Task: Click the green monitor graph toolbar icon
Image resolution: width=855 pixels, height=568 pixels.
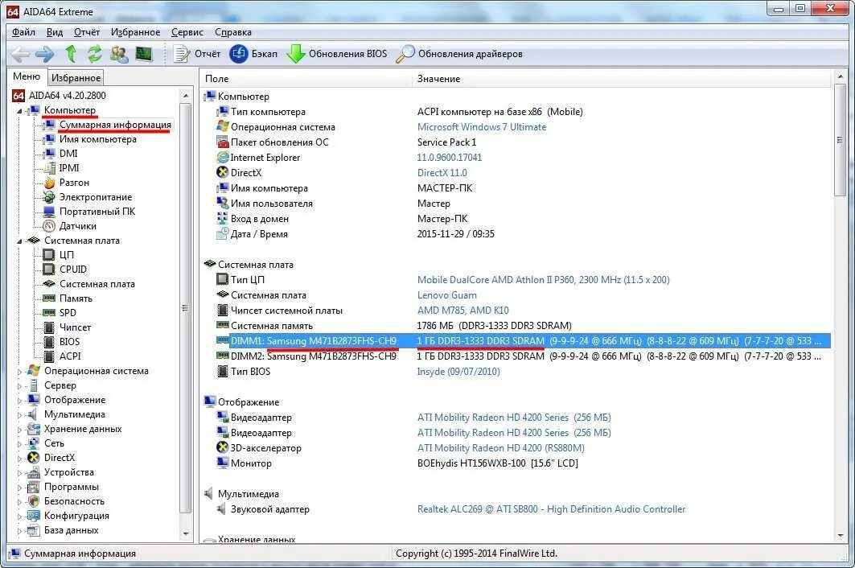Action: coord(144,54)
